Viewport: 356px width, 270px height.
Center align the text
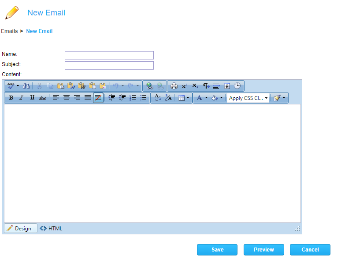click(67, 98)
